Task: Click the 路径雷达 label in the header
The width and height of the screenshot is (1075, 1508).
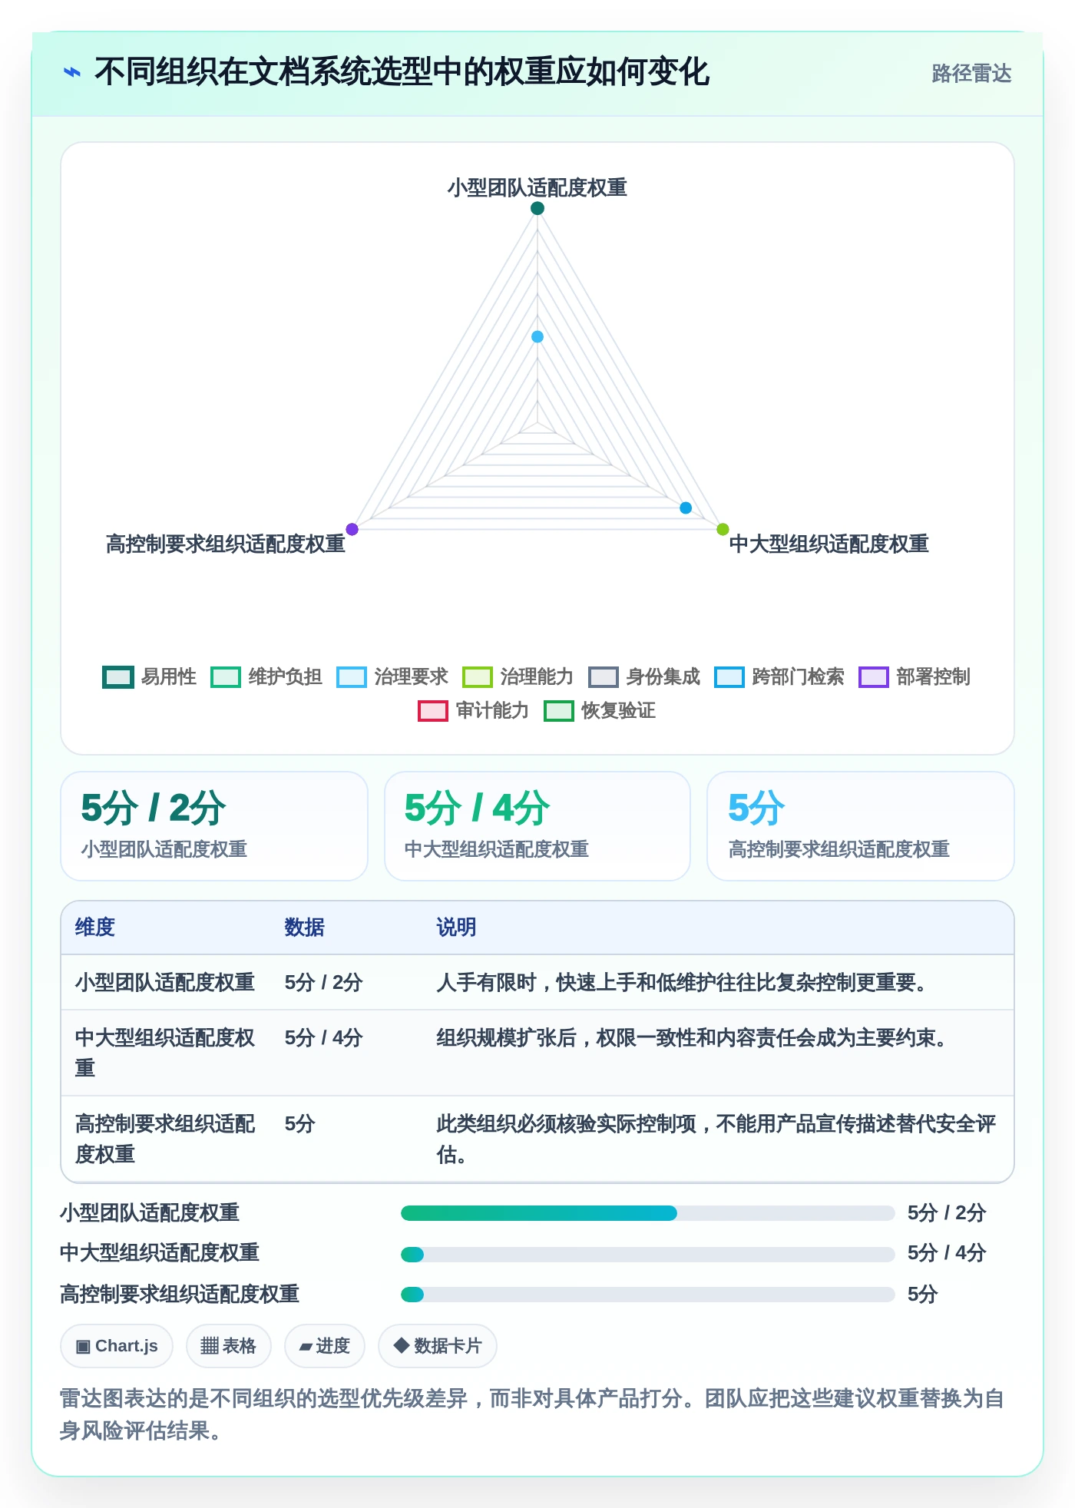Action: tap(971, 74)
